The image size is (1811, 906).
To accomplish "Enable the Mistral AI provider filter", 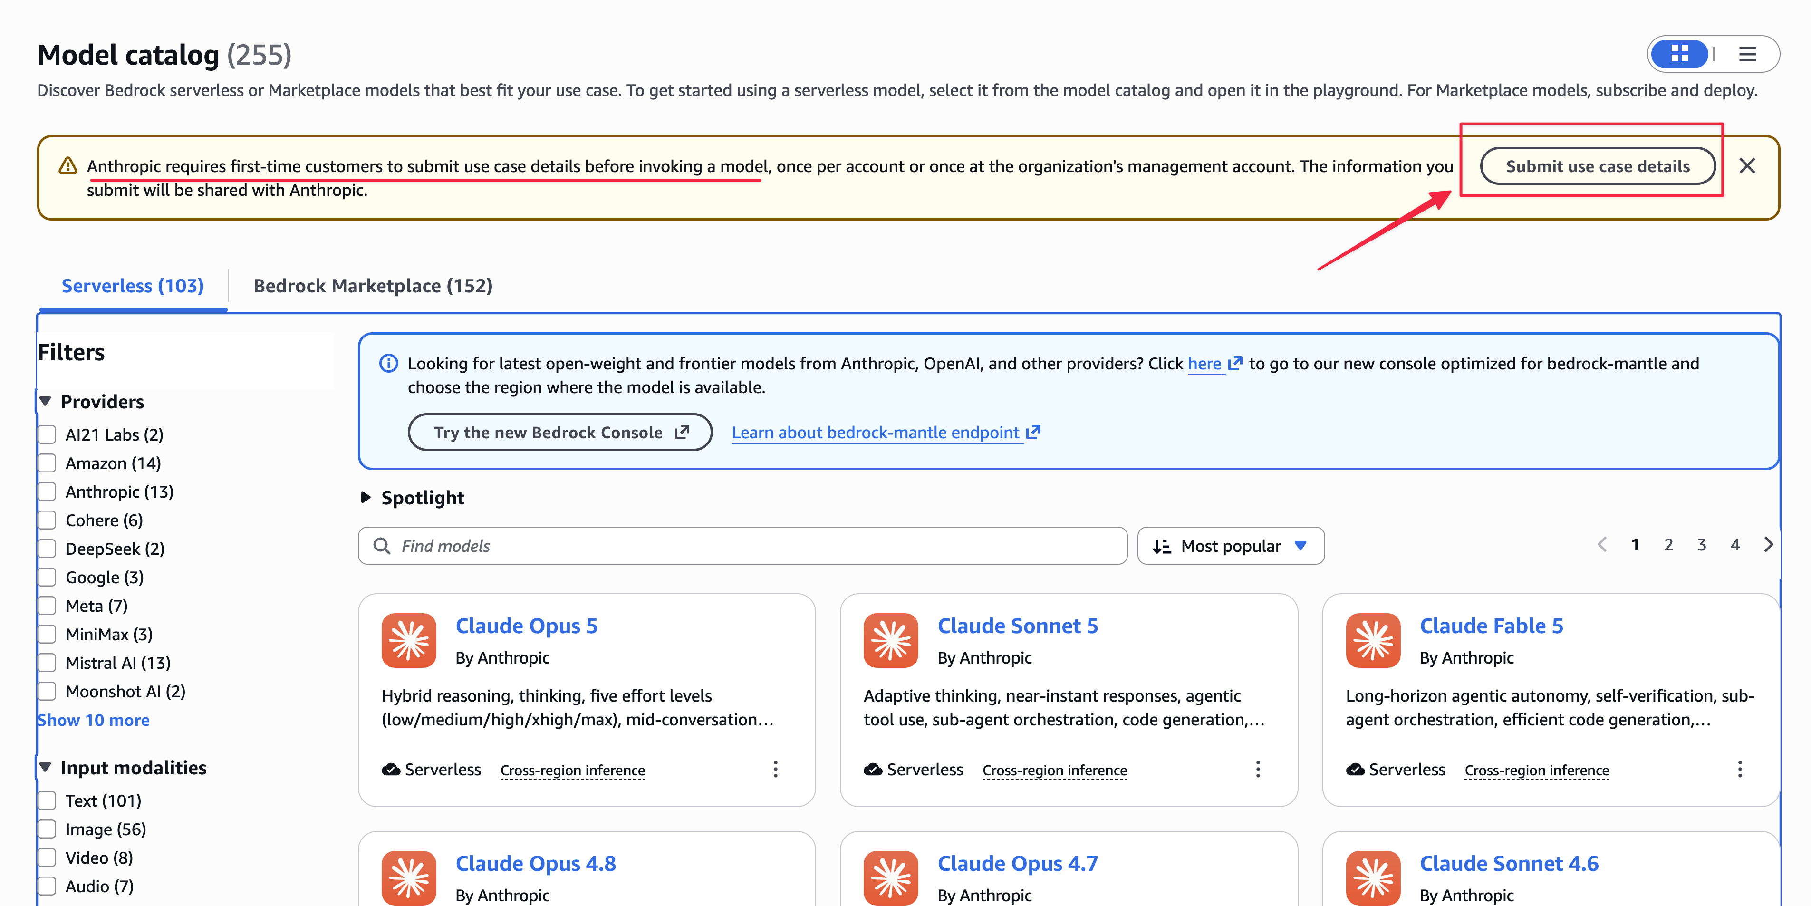I will click(47, 663).
